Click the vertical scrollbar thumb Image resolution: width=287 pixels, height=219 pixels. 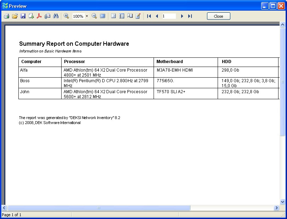click(x=282, y=82)
